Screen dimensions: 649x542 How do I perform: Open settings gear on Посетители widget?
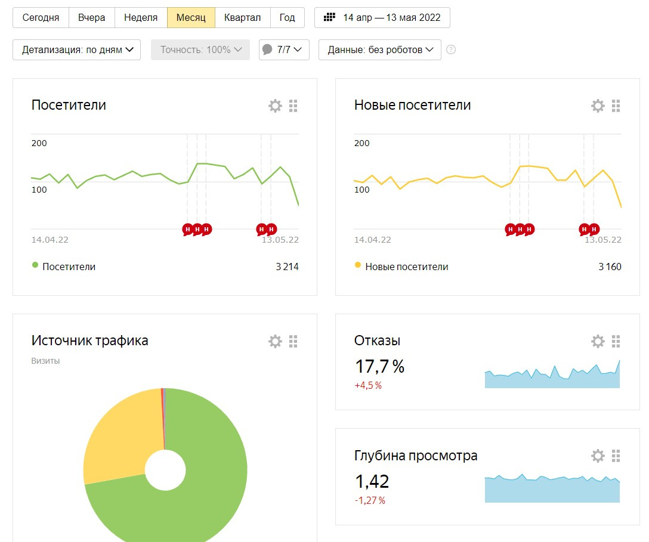pyautogui.click(x=275, y=106)
